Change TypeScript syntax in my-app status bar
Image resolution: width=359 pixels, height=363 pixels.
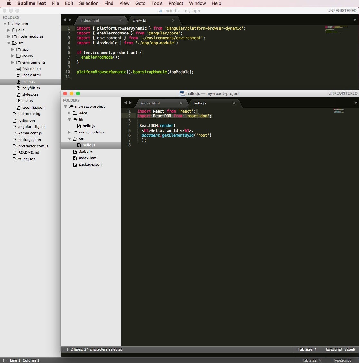342,360
